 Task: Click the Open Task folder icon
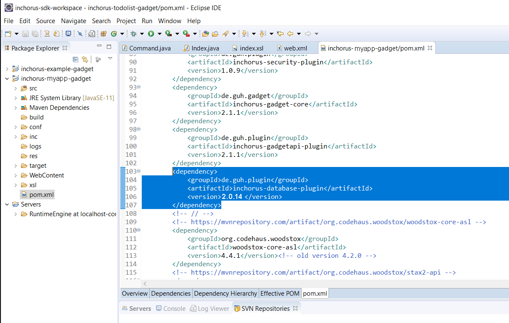(215, 34)
